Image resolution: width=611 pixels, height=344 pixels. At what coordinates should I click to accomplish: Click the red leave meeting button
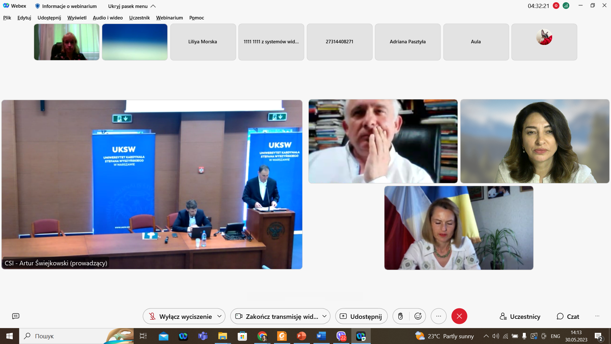point(459,316)
